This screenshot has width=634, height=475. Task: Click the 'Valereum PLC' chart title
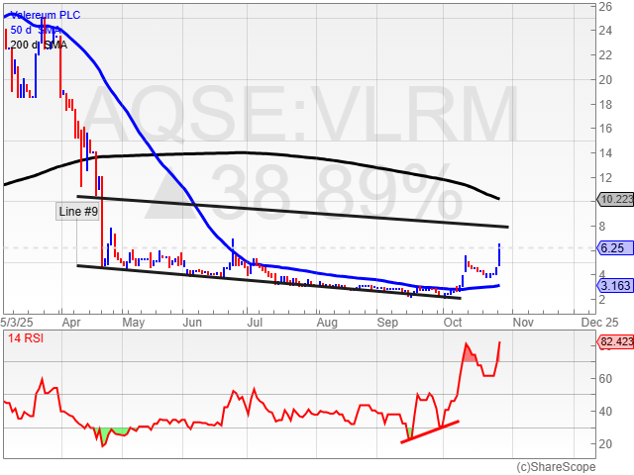46,15
